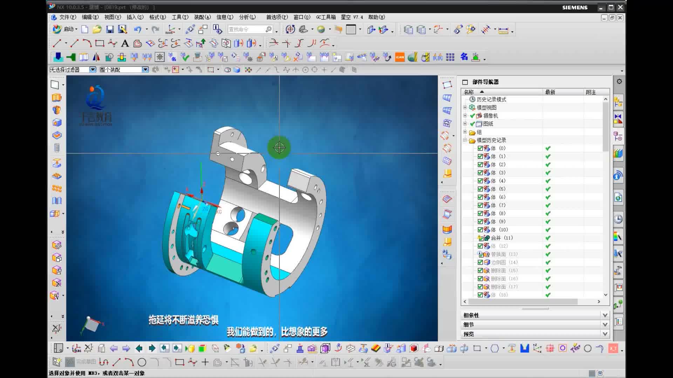Toggle 删除面 (17) checkbox
Image resolution: width=673 pixels, height=378 pixels.
480,287
